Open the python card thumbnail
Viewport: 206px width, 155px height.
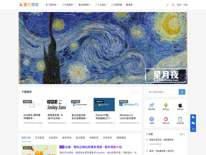[104, 104]
